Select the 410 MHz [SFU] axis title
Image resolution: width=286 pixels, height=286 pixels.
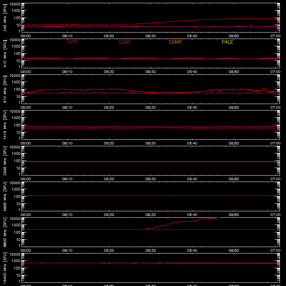[5, 53]
